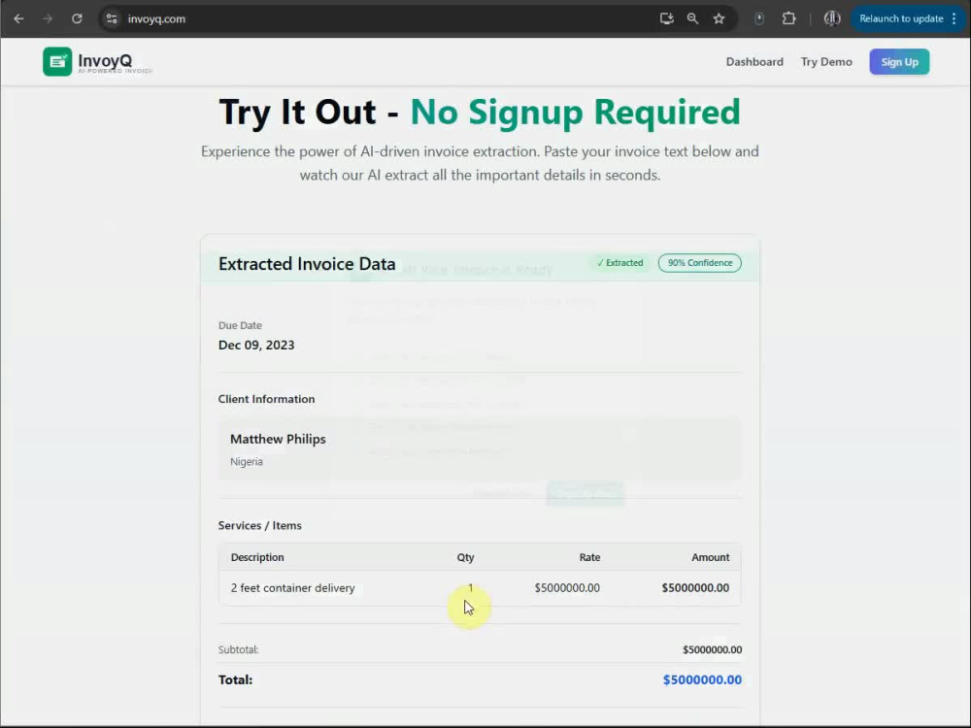
Task: Select '2 feet container delivery' row description
Action: [292, 588]
